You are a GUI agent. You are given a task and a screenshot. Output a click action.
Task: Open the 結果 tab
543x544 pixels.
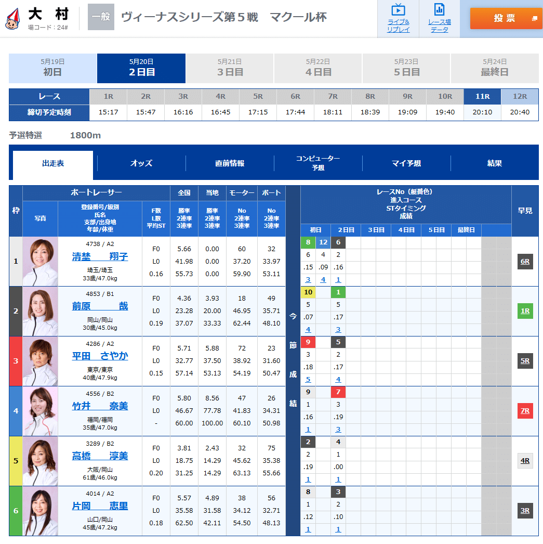coord(495,163)
